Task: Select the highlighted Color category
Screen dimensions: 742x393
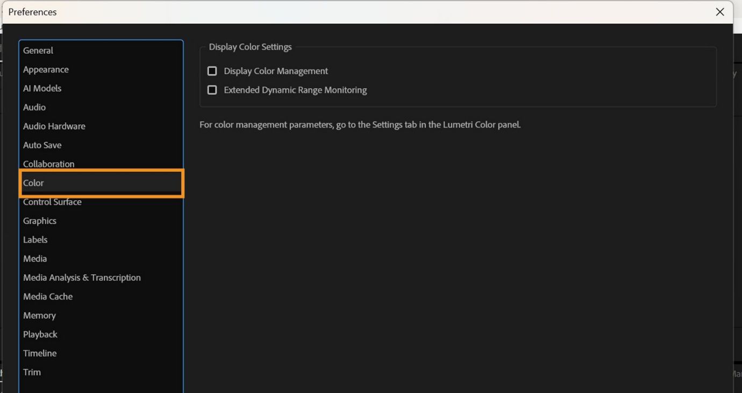Action: click(x=33, y=183)
